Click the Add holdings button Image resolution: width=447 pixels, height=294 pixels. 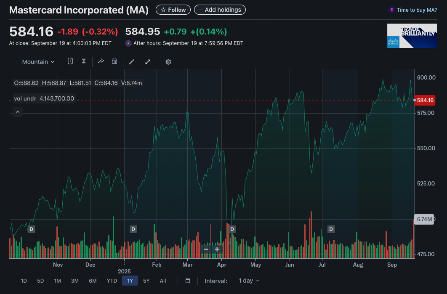tap(220, 10)
